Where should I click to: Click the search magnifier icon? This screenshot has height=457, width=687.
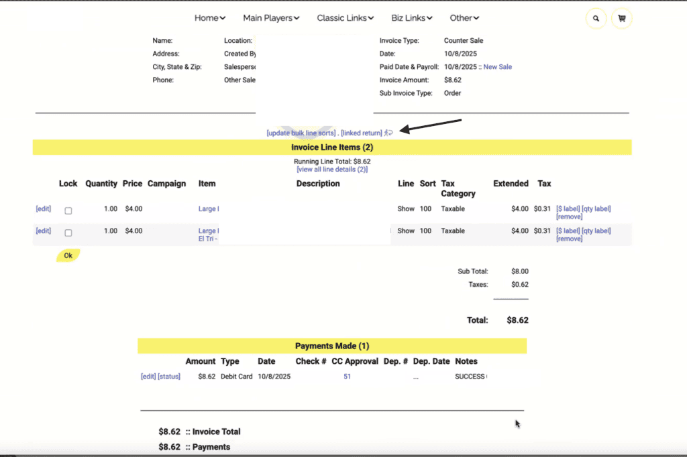[x=596, y=19]
